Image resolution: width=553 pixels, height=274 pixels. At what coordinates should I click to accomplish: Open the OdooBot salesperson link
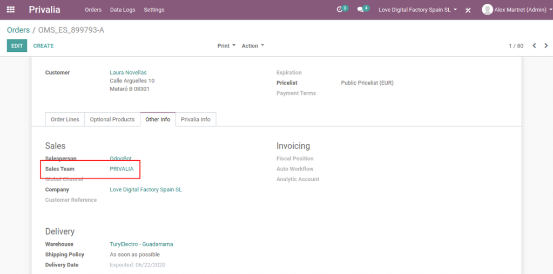(x=120, y=159)
